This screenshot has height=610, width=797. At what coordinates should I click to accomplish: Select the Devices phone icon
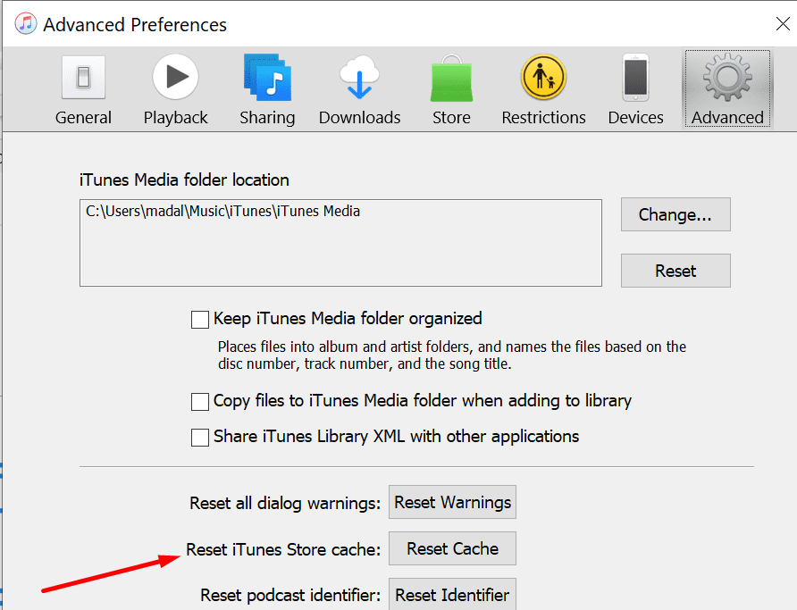click(x=636, y=77)
